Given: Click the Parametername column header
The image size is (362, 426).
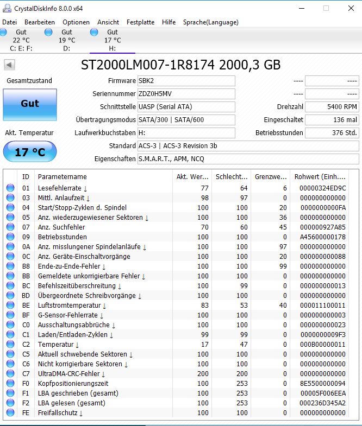Looking at the screenshot, I should coord(103,176).
